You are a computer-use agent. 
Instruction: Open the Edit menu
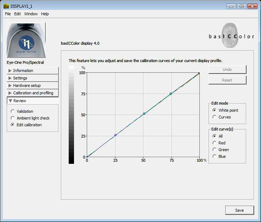tap(18, 14)
